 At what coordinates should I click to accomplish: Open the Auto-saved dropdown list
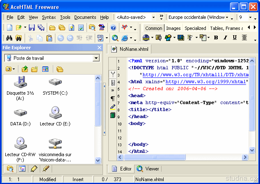point(153,17)
